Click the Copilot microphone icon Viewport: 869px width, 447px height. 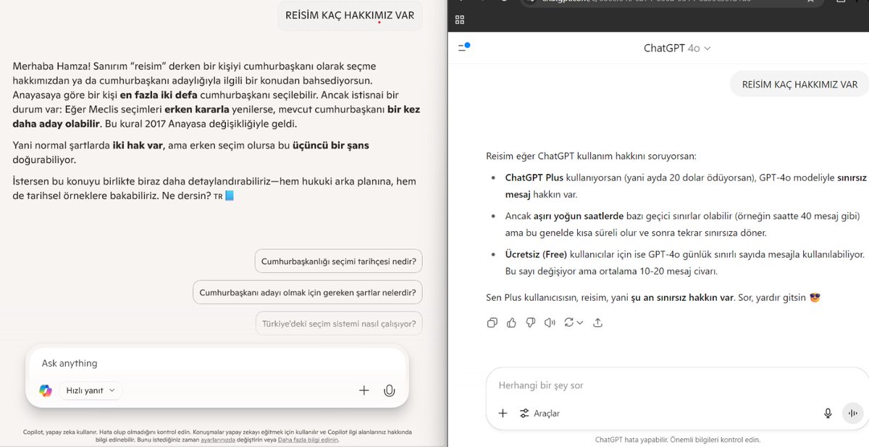[x=389, y=390]
